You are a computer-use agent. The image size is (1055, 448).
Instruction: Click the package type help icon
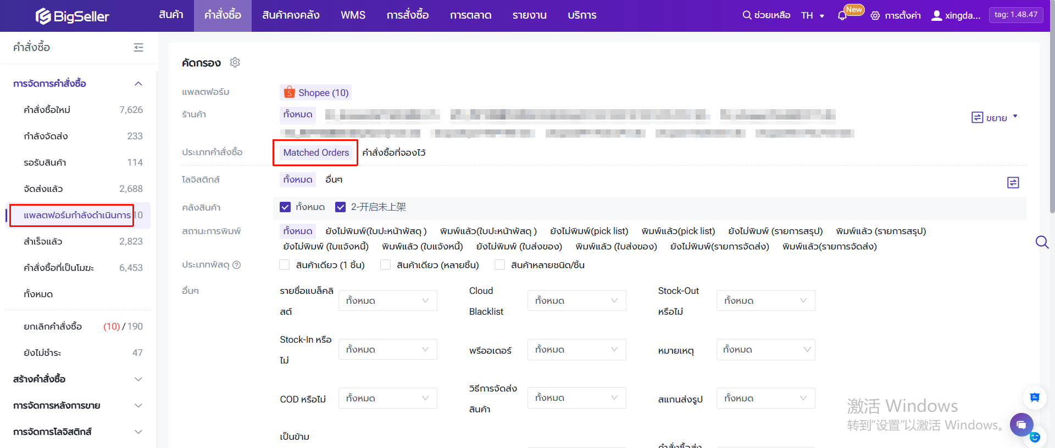[x=237, y=265]
